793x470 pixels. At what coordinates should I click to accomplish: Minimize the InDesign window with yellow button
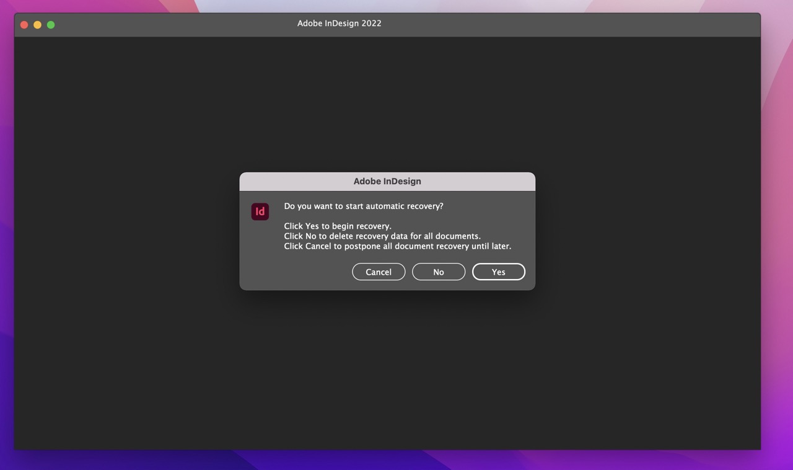(38, 25)
